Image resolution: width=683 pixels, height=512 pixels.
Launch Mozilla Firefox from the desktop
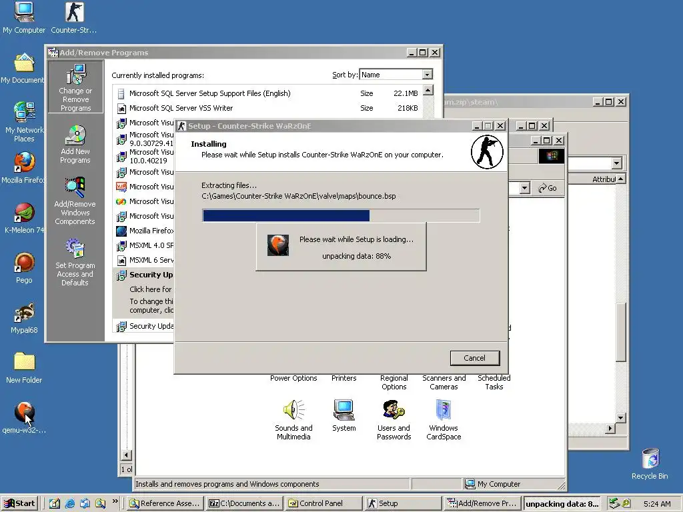pos(24,167)
